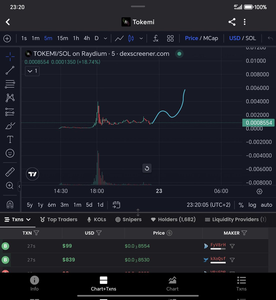This screenshot has width=276, height=300.
Task: Reset chart view with circular arrow
Action: click(x=147, y=168)
